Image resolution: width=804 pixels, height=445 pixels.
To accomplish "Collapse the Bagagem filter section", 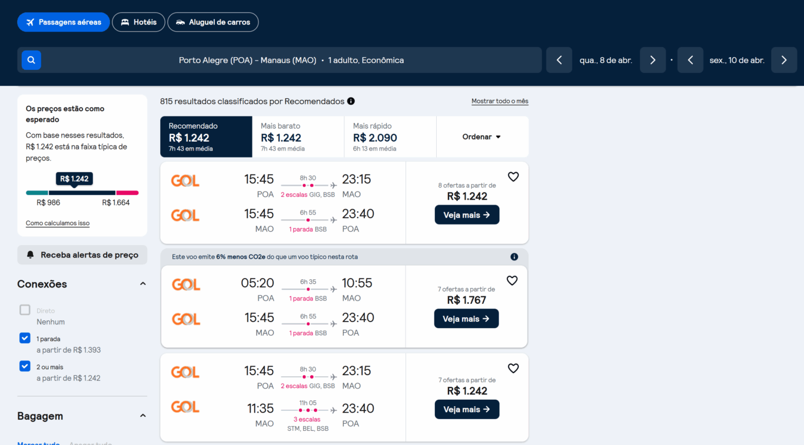I will click(142, 416).
